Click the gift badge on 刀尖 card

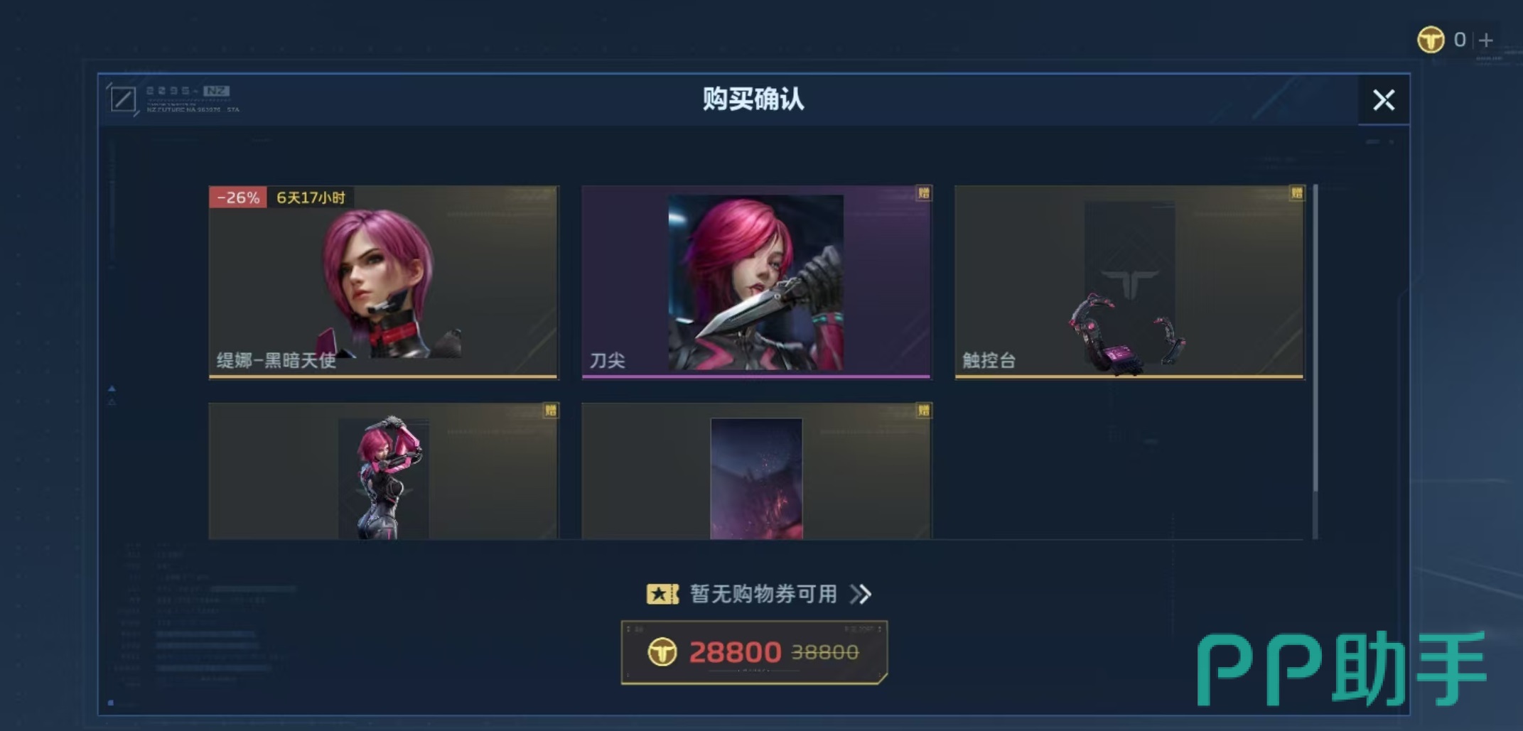[x=923, y=193]
